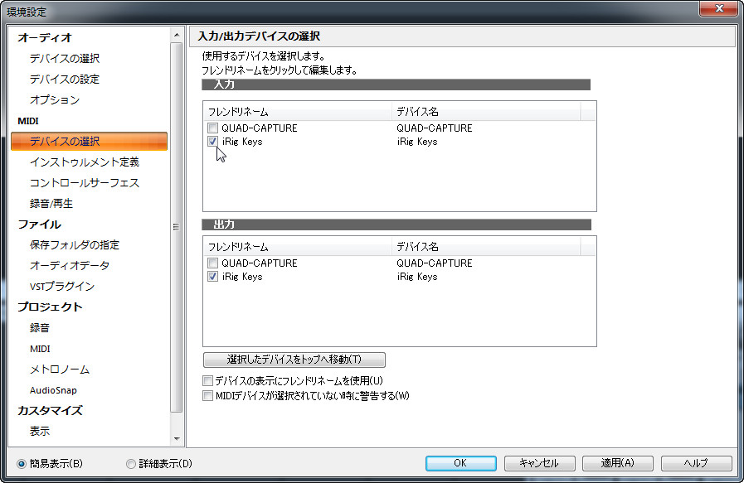Screen dimensions: 744x483
Task: Click the 適用(A) button
Action: click(618, 463)
